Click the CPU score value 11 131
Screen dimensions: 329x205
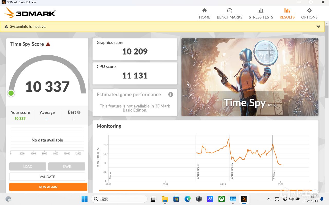[135, 76]
